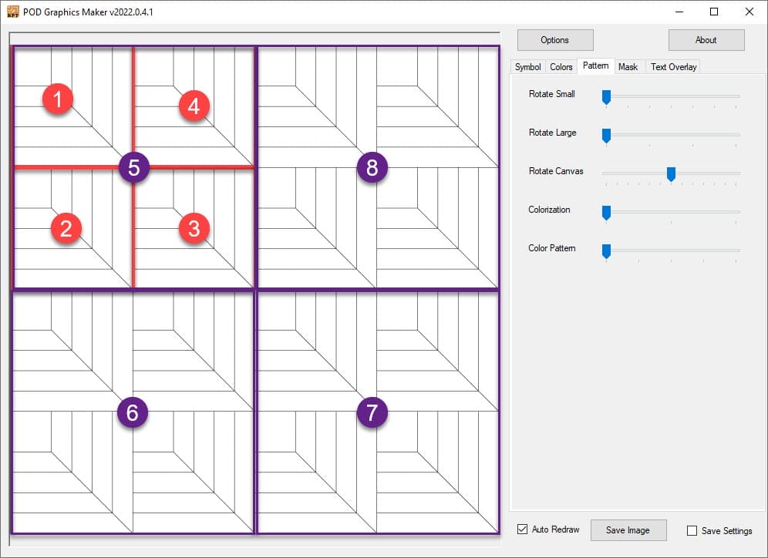Open the About dialog button
This screenshot has height=558, width=768.
click(706, 40)
